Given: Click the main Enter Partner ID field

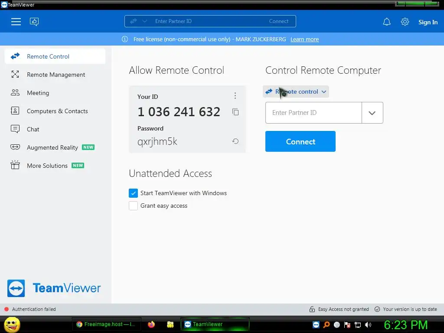Looking at the screenshot, I should click(x=313, y=113).
